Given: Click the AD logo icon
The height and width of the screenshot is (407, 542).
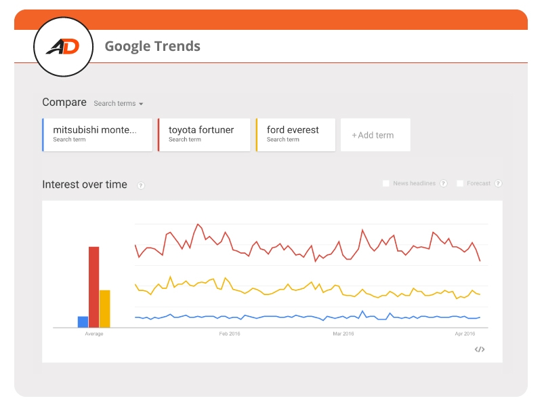Looking at the screenshot, I should click(63, 47).
